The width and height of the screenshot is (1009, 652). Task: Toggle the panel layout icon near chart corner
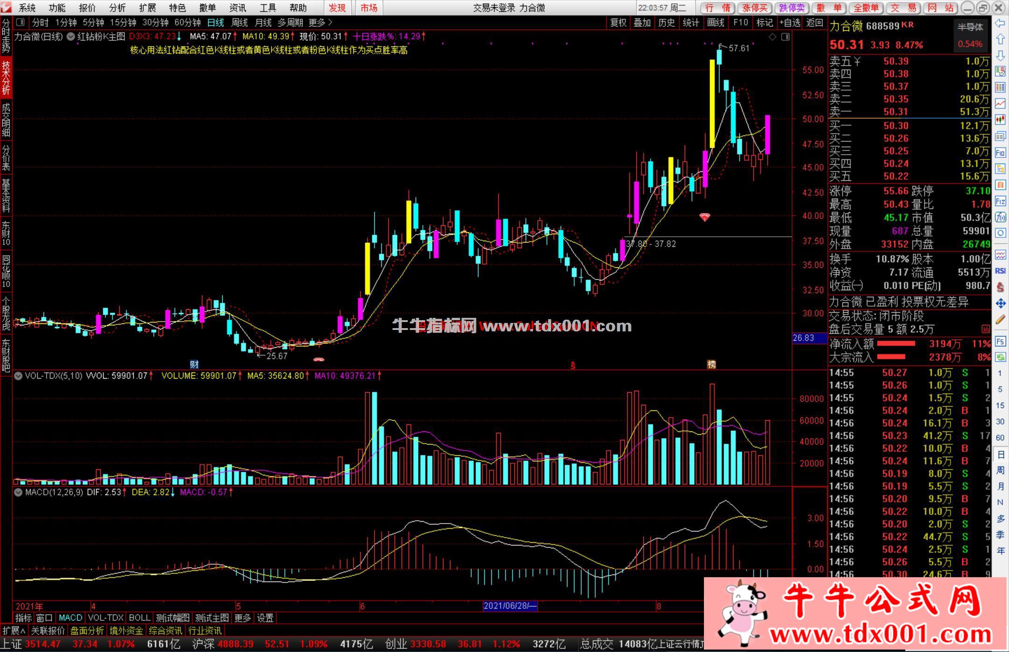tap(786, 36)
